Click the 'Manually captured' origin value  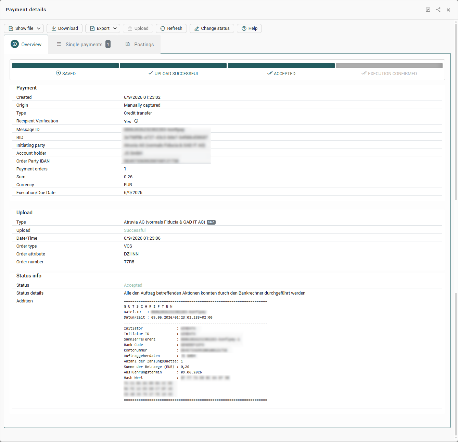[142, 105]
